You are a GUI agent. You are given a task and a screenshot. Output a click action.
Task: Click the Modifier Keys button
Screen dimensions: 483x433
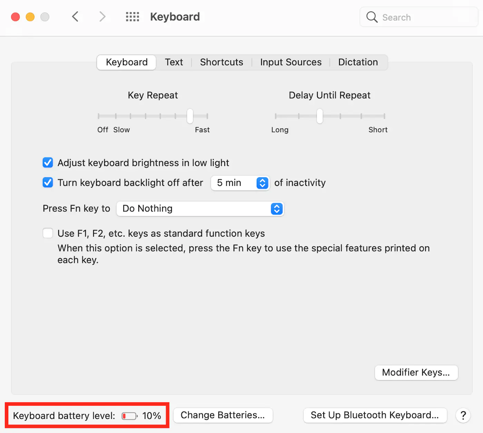pos(416,373)
